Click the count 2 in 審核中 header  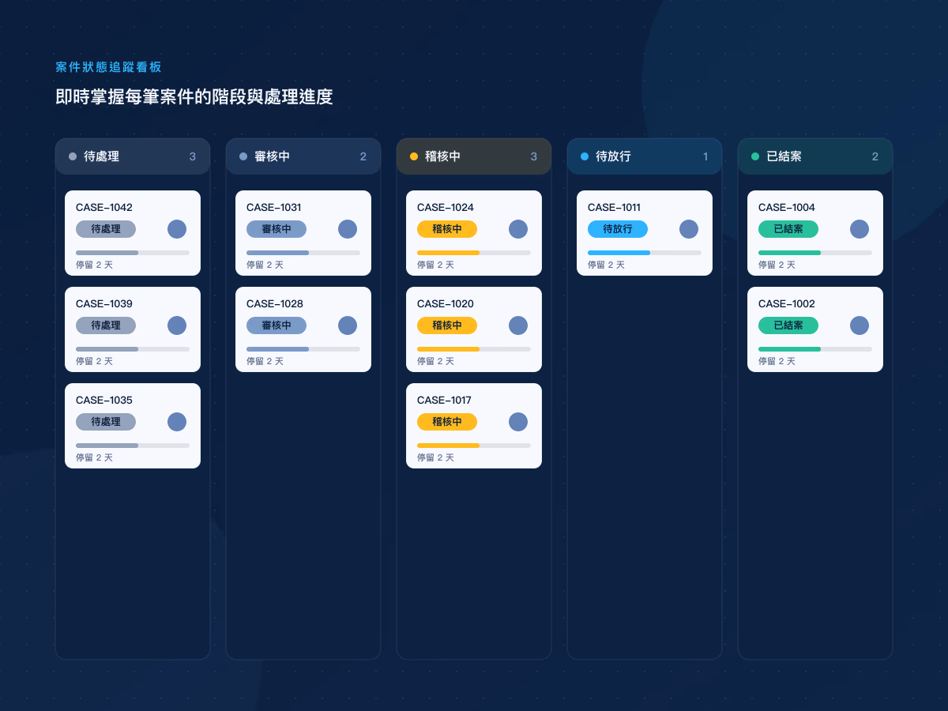coord(363,156)
